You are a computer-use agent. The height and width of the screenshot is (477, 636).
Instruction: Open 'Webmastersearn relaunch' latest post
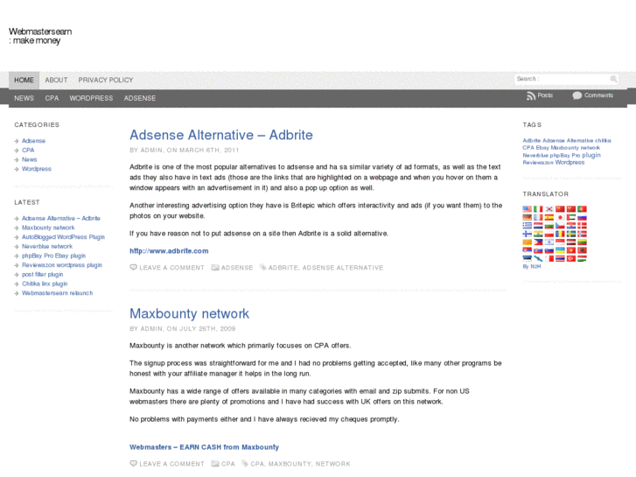click(x=57, y=293)
